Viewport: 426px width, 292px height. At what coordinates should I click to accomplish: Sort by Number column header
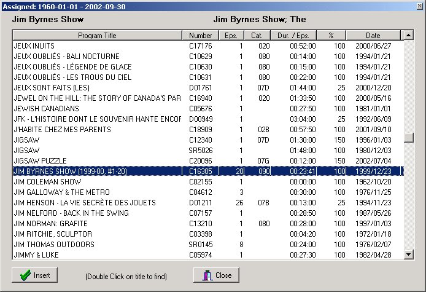(x=201, y=36)
